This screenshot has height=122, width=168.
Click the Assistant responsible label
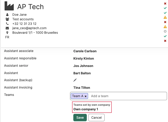click(20, 58)
